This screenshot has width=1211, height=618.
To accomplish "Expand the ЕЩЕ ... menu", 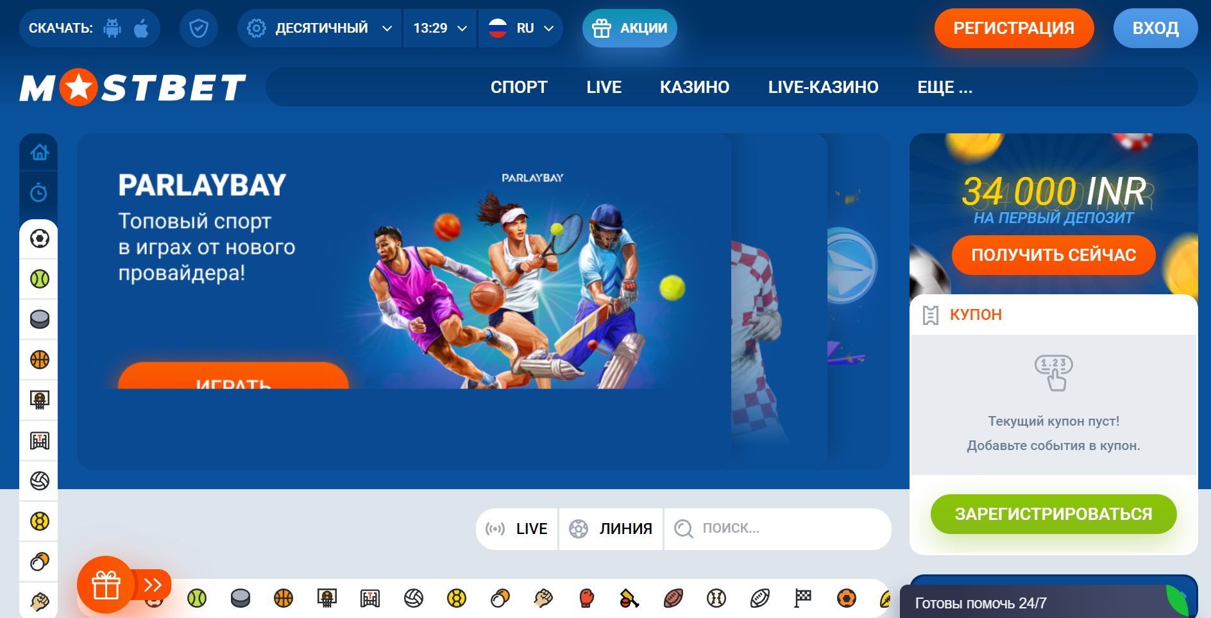I will tap(945, 87).
